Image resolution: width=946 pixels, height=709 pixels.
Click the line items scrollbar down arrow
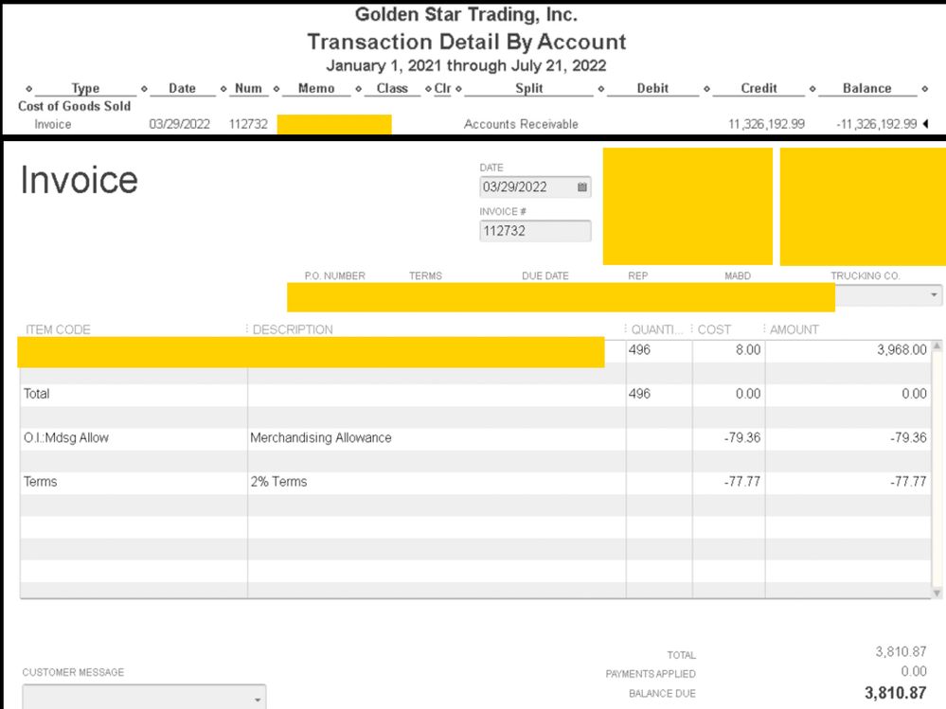click(937, 594)
